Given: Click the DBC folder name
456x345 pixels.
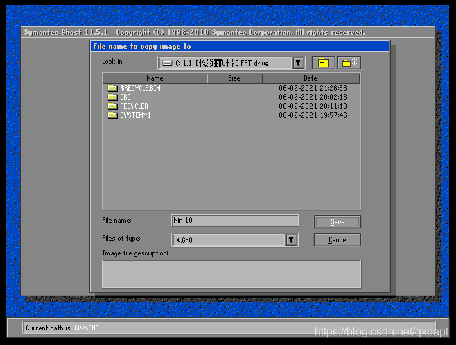Looking at the screenshot, I should (125, 97).
